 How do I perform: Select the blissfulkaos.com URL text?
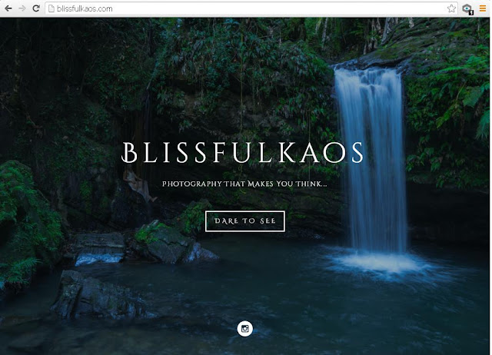coord(85,8)
